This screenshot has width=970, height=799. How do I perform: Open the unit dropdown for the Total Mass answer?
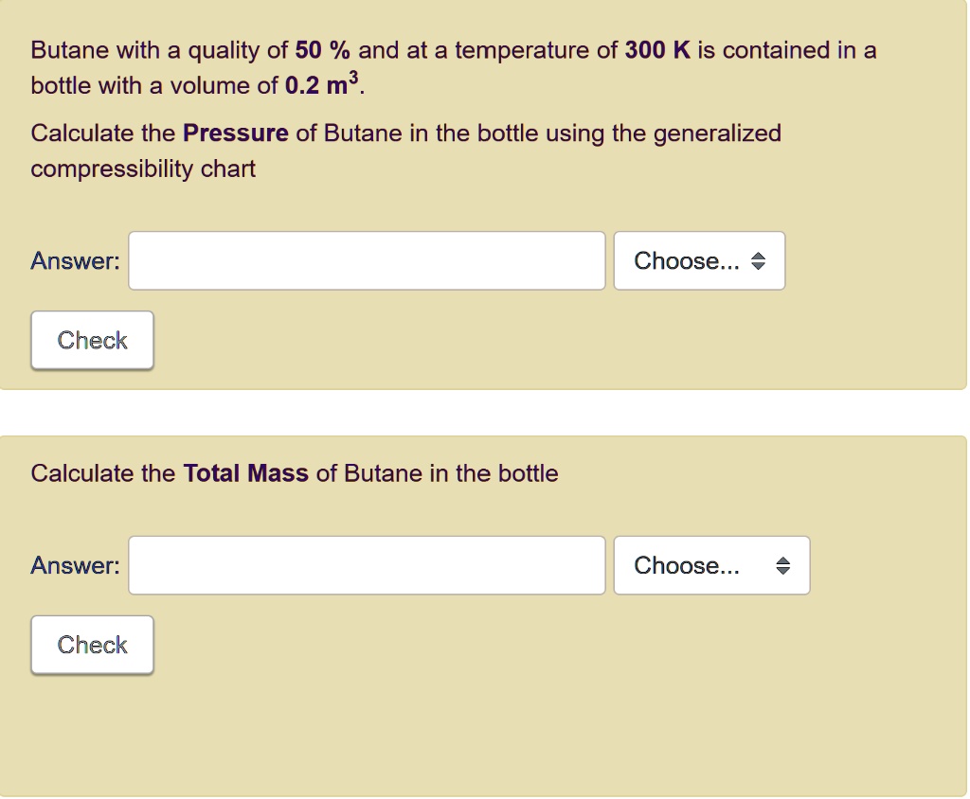(711, 565)
